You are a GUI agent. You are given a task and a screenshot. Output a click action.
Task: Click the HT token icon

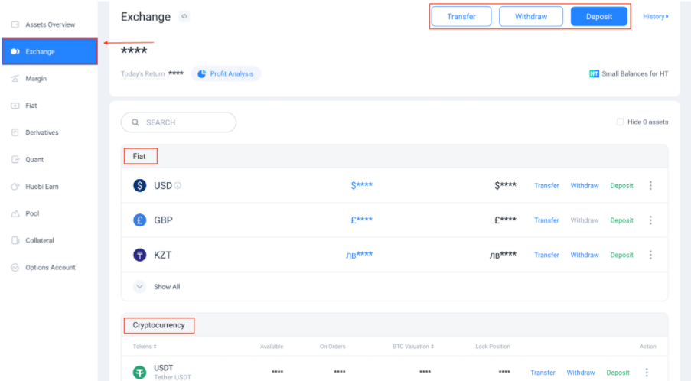[x=594, y=73]
